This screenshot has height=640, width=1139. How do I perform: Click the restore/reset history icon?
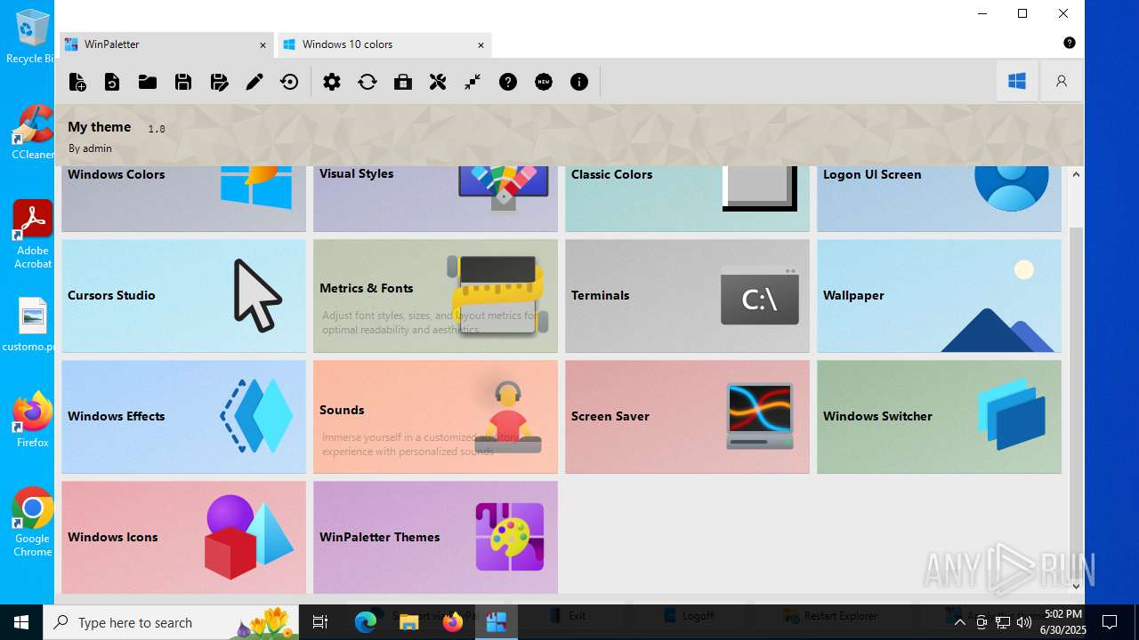pos(289,82)
